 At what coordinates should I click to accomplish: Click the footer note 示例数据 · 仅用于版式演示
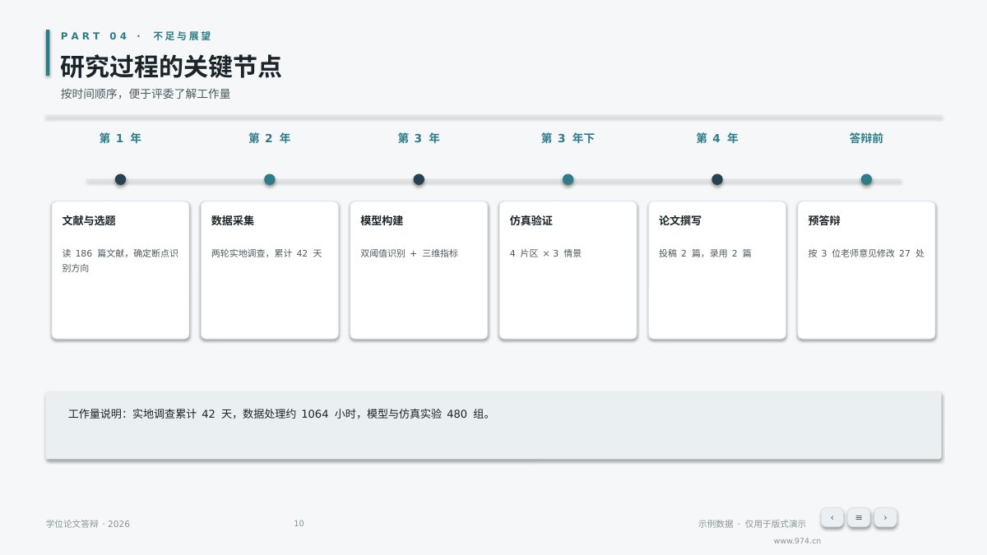click(x=752, y=524)
